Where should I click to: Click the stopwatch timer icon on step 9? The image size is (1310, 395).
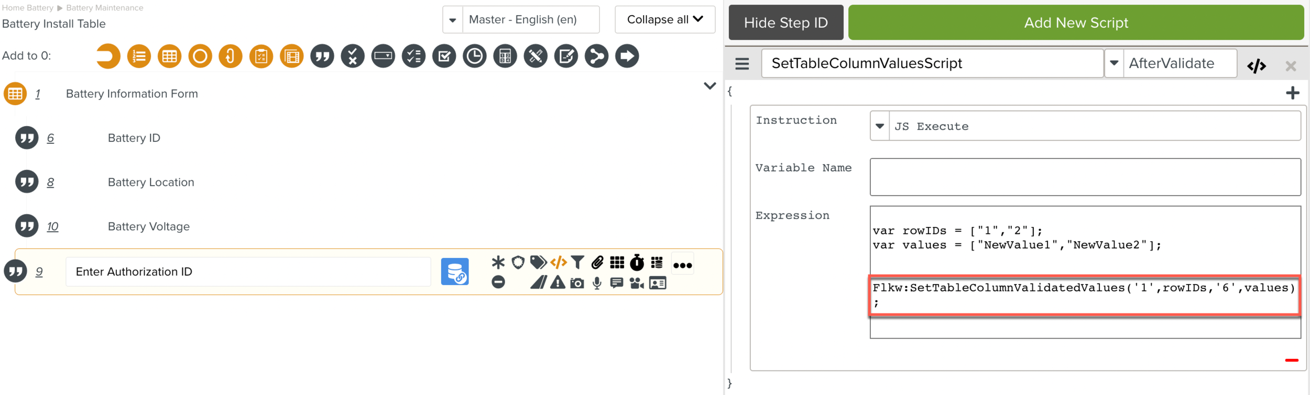coord(637,262)
